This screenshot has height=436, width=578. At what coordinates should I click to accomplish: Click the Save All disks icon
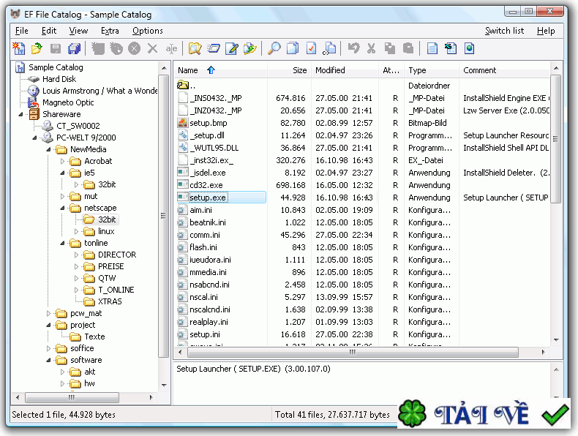point(74,49)
